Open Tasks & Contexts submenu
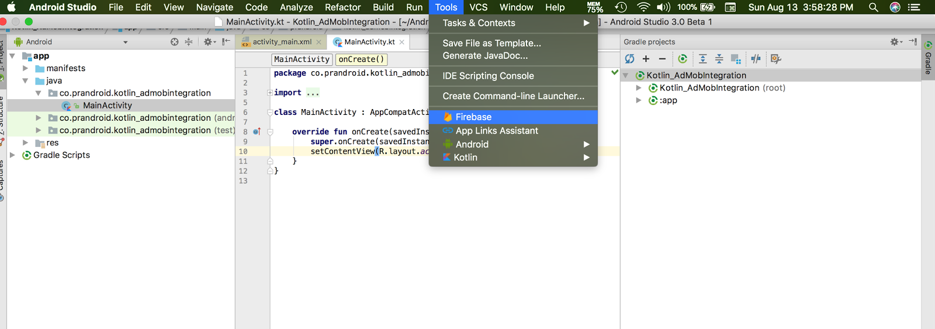This screenshot has height=329, width=935. pyautogui.click(x=513, y=23)
